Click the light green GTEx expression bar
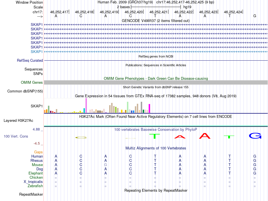The width and height of the screenshot is (268, 201). click(x=128, y=107)
